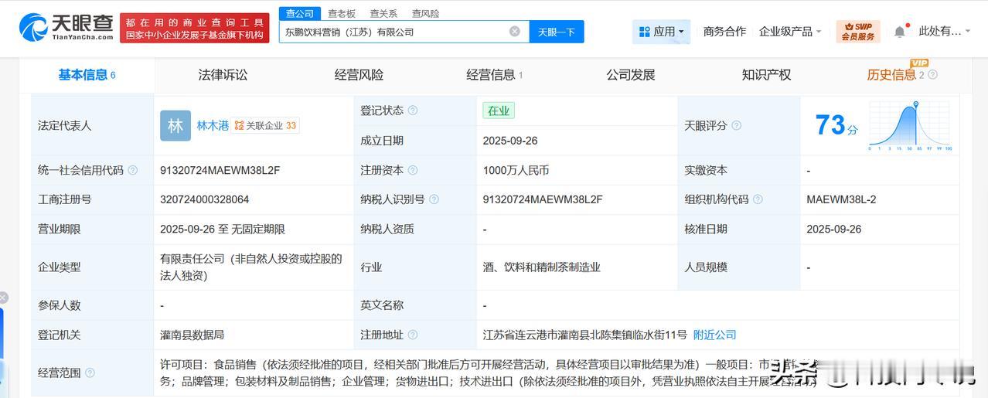Click the help icon on 历史信息 tab
Screen dimensions: 988x398
click(932, 75)
